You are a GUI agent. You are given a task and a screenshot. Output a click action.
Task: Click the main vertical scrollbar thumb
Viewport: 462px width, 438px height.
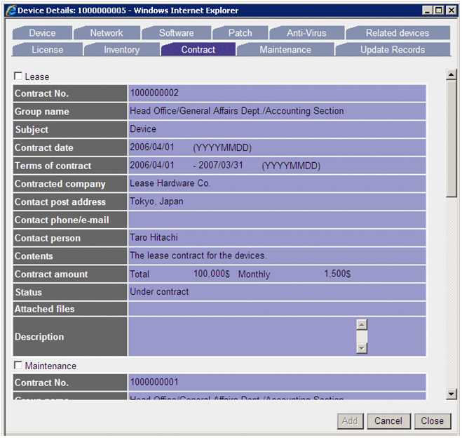tap(451, 138)
